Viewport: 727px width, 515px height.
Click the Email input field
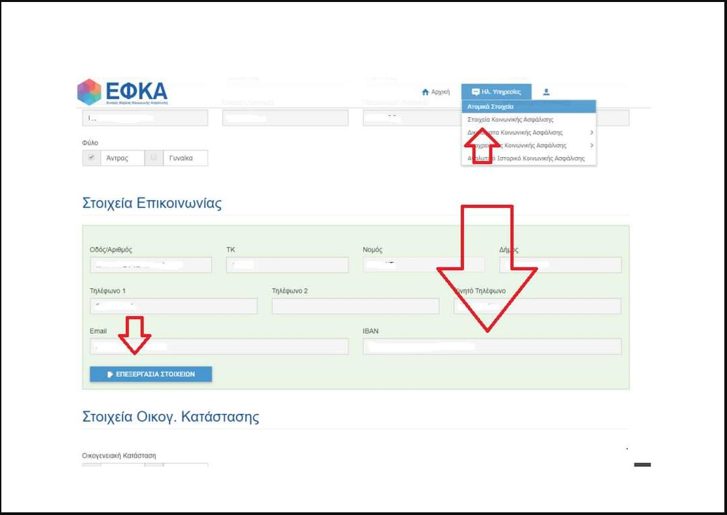pyautogui.click(x=219, y=346)
